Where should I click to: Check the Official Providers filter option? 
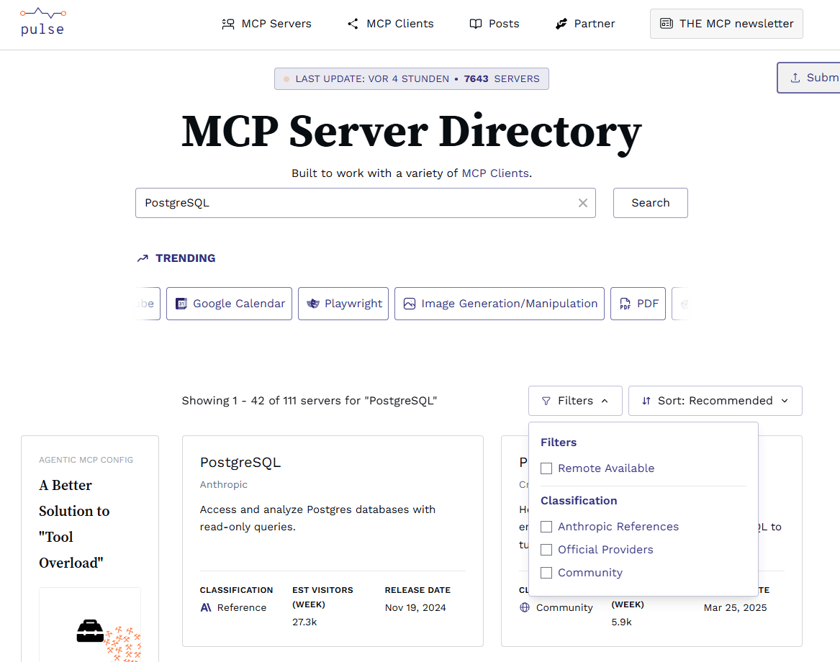pos(546,549)
